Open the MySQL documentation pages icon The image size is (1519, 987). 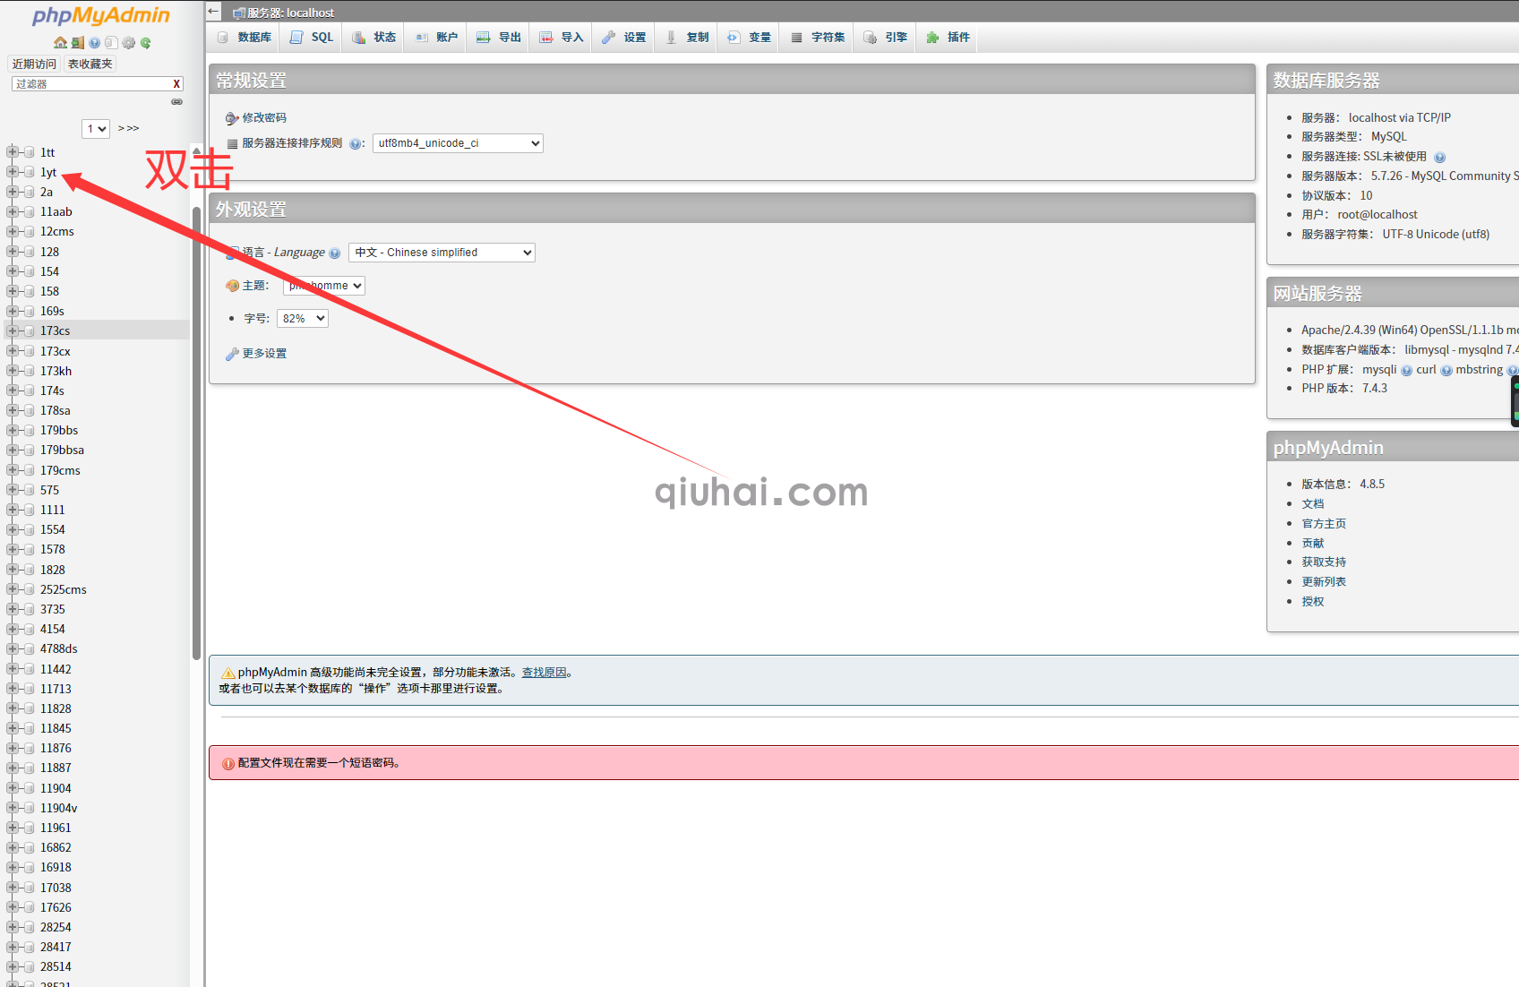pos(111,42)
